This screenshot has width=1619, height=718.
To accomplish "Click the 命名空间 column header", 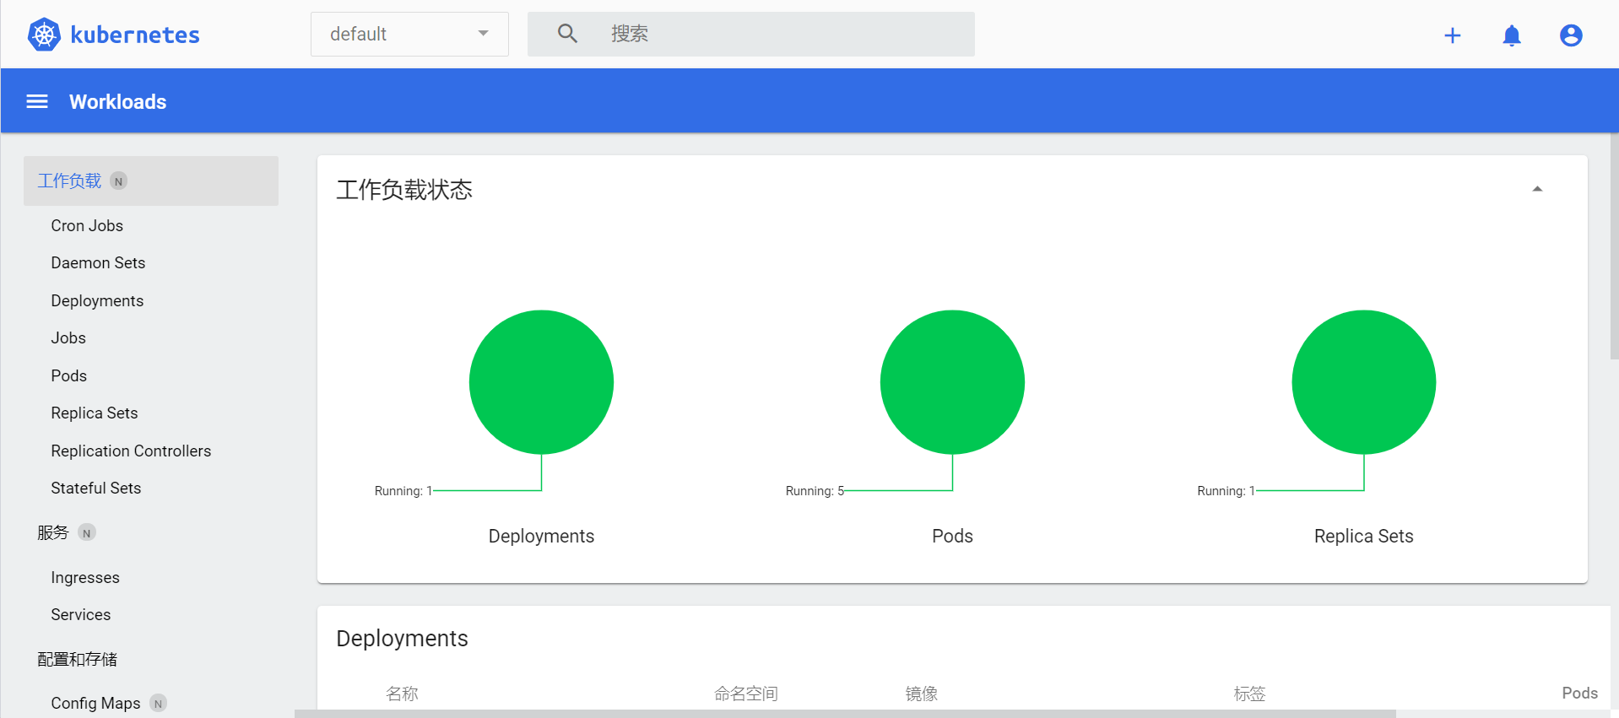I will point(746,694).
